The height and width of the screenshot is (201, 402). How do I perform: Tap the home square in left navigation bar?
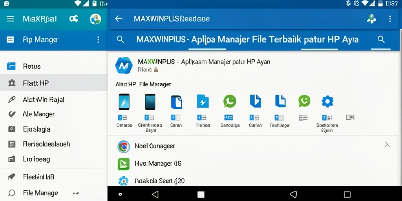click(x=201, y=194)
